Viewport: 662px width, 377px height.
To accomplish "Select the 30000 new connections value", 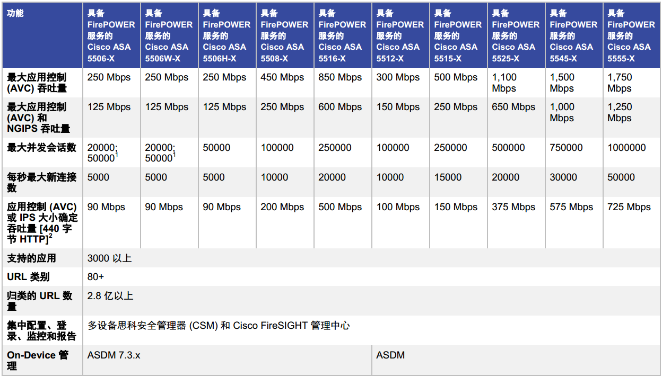I will pyautogui.click(x=564, y=177).
